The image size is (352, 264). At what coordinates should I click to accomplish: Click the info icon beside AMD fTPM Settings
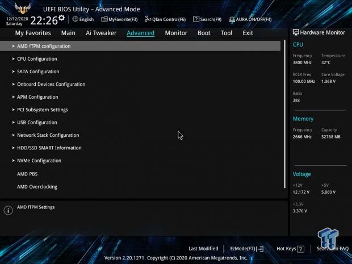pos(9,210)
